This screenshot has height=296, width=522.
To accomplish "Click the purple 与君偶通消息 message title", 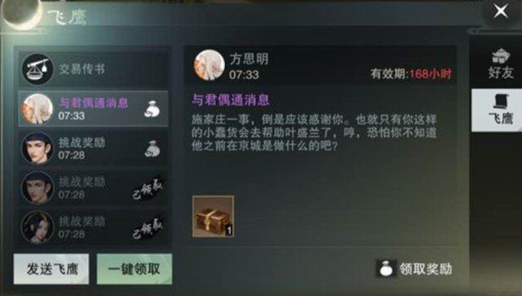I will click(x=231, y=99).
